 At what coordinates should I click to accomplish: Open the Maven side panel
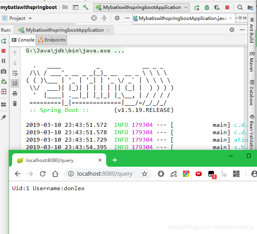252,62
